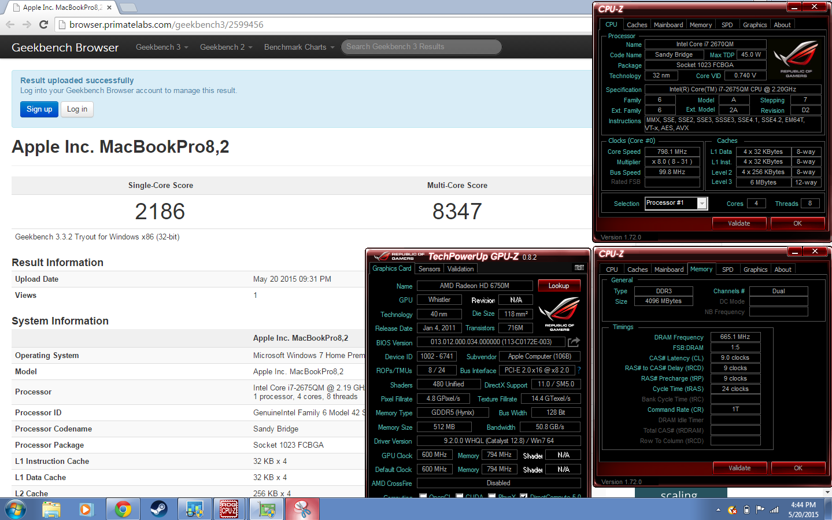Click the Show desktop strip beside the clock
The image size is (832, 520).
[829, 510]
